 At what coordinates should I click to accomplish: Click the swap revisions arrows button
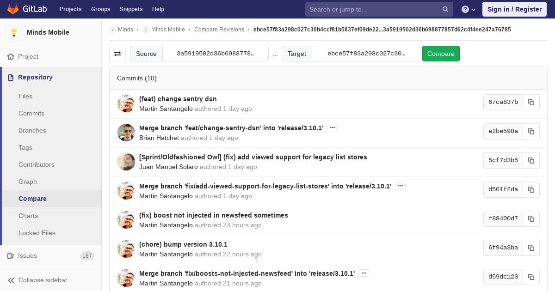click(117, 54)
